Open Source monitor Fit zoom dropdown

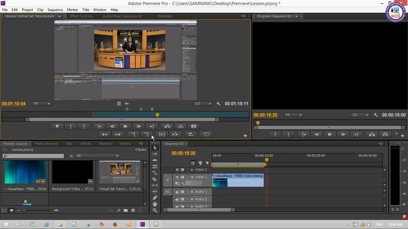[x=41, y=104]
